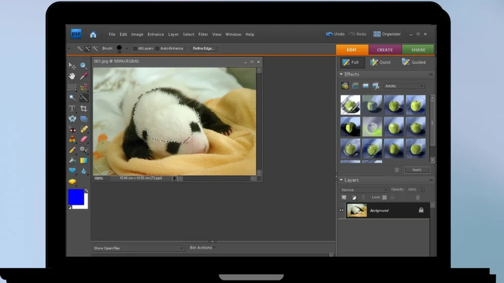Select the Smart Brush gears tool
504x283 pixels.
[84, 150]
